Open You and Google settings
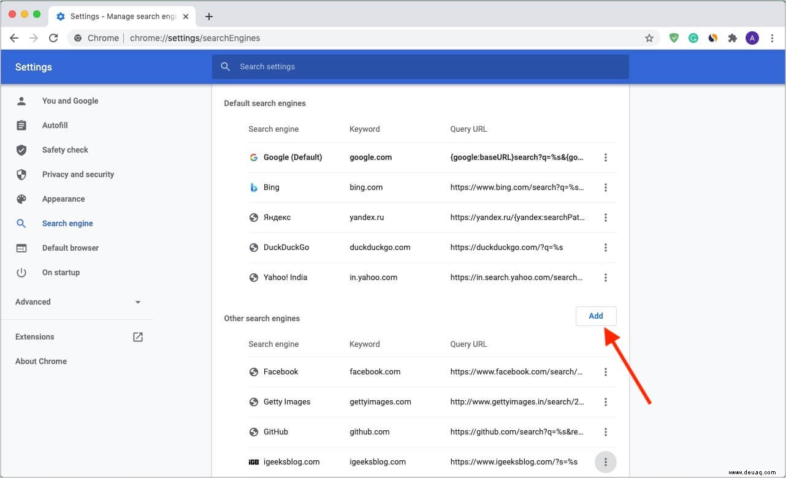This screenshot has height=478, width=786. (70, 101)
